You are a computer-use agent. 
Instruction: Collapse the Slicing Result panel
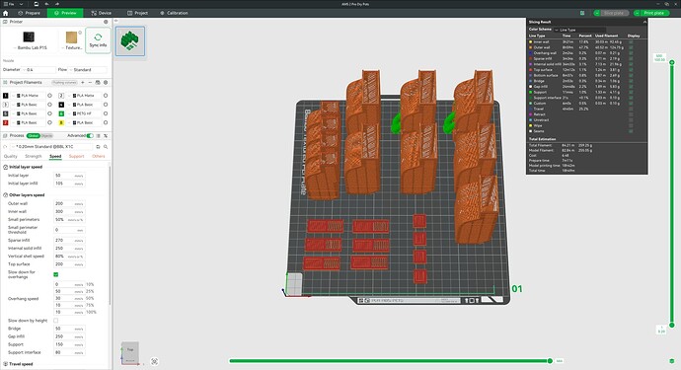(644, 22)
